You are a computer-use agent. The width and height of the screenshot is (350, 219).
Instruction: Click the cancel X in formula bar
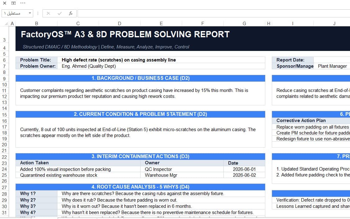[x=48, y=13]
